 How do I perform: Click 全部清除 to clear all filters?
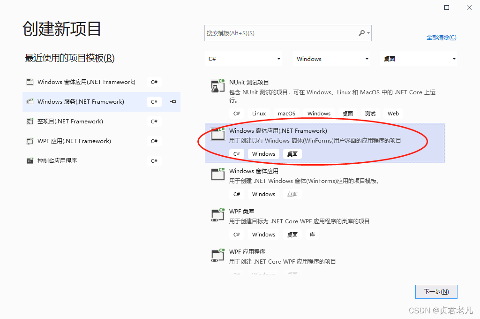click(x=442, y=38)
